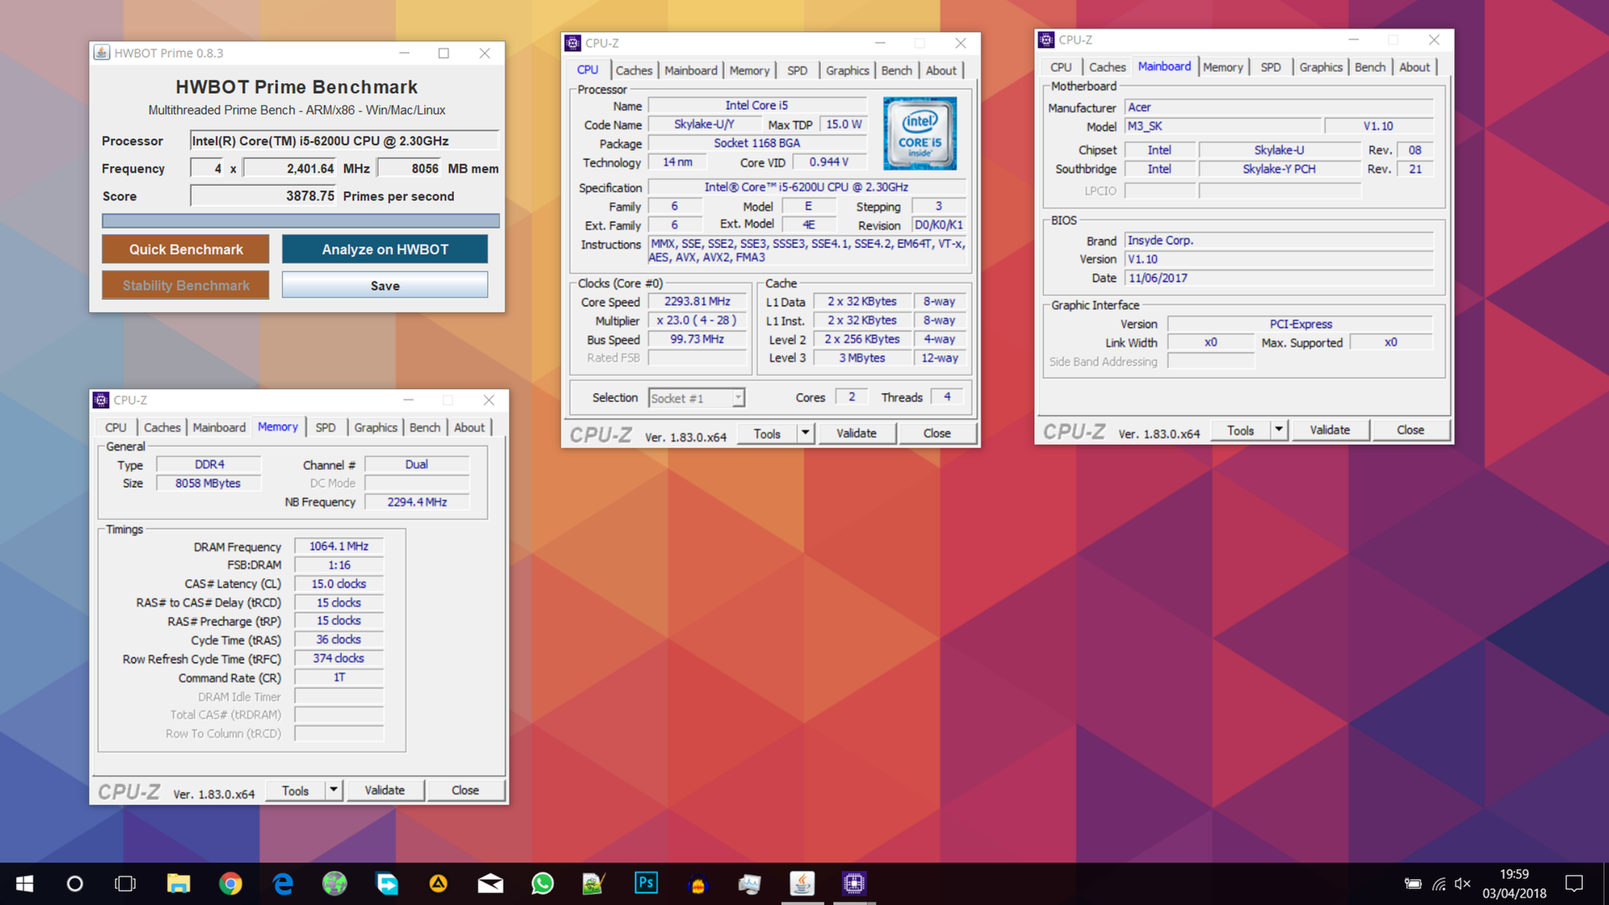
Task: Select CPU tab in Memory CPU-Z window
Action: click(x=116, y=427)
